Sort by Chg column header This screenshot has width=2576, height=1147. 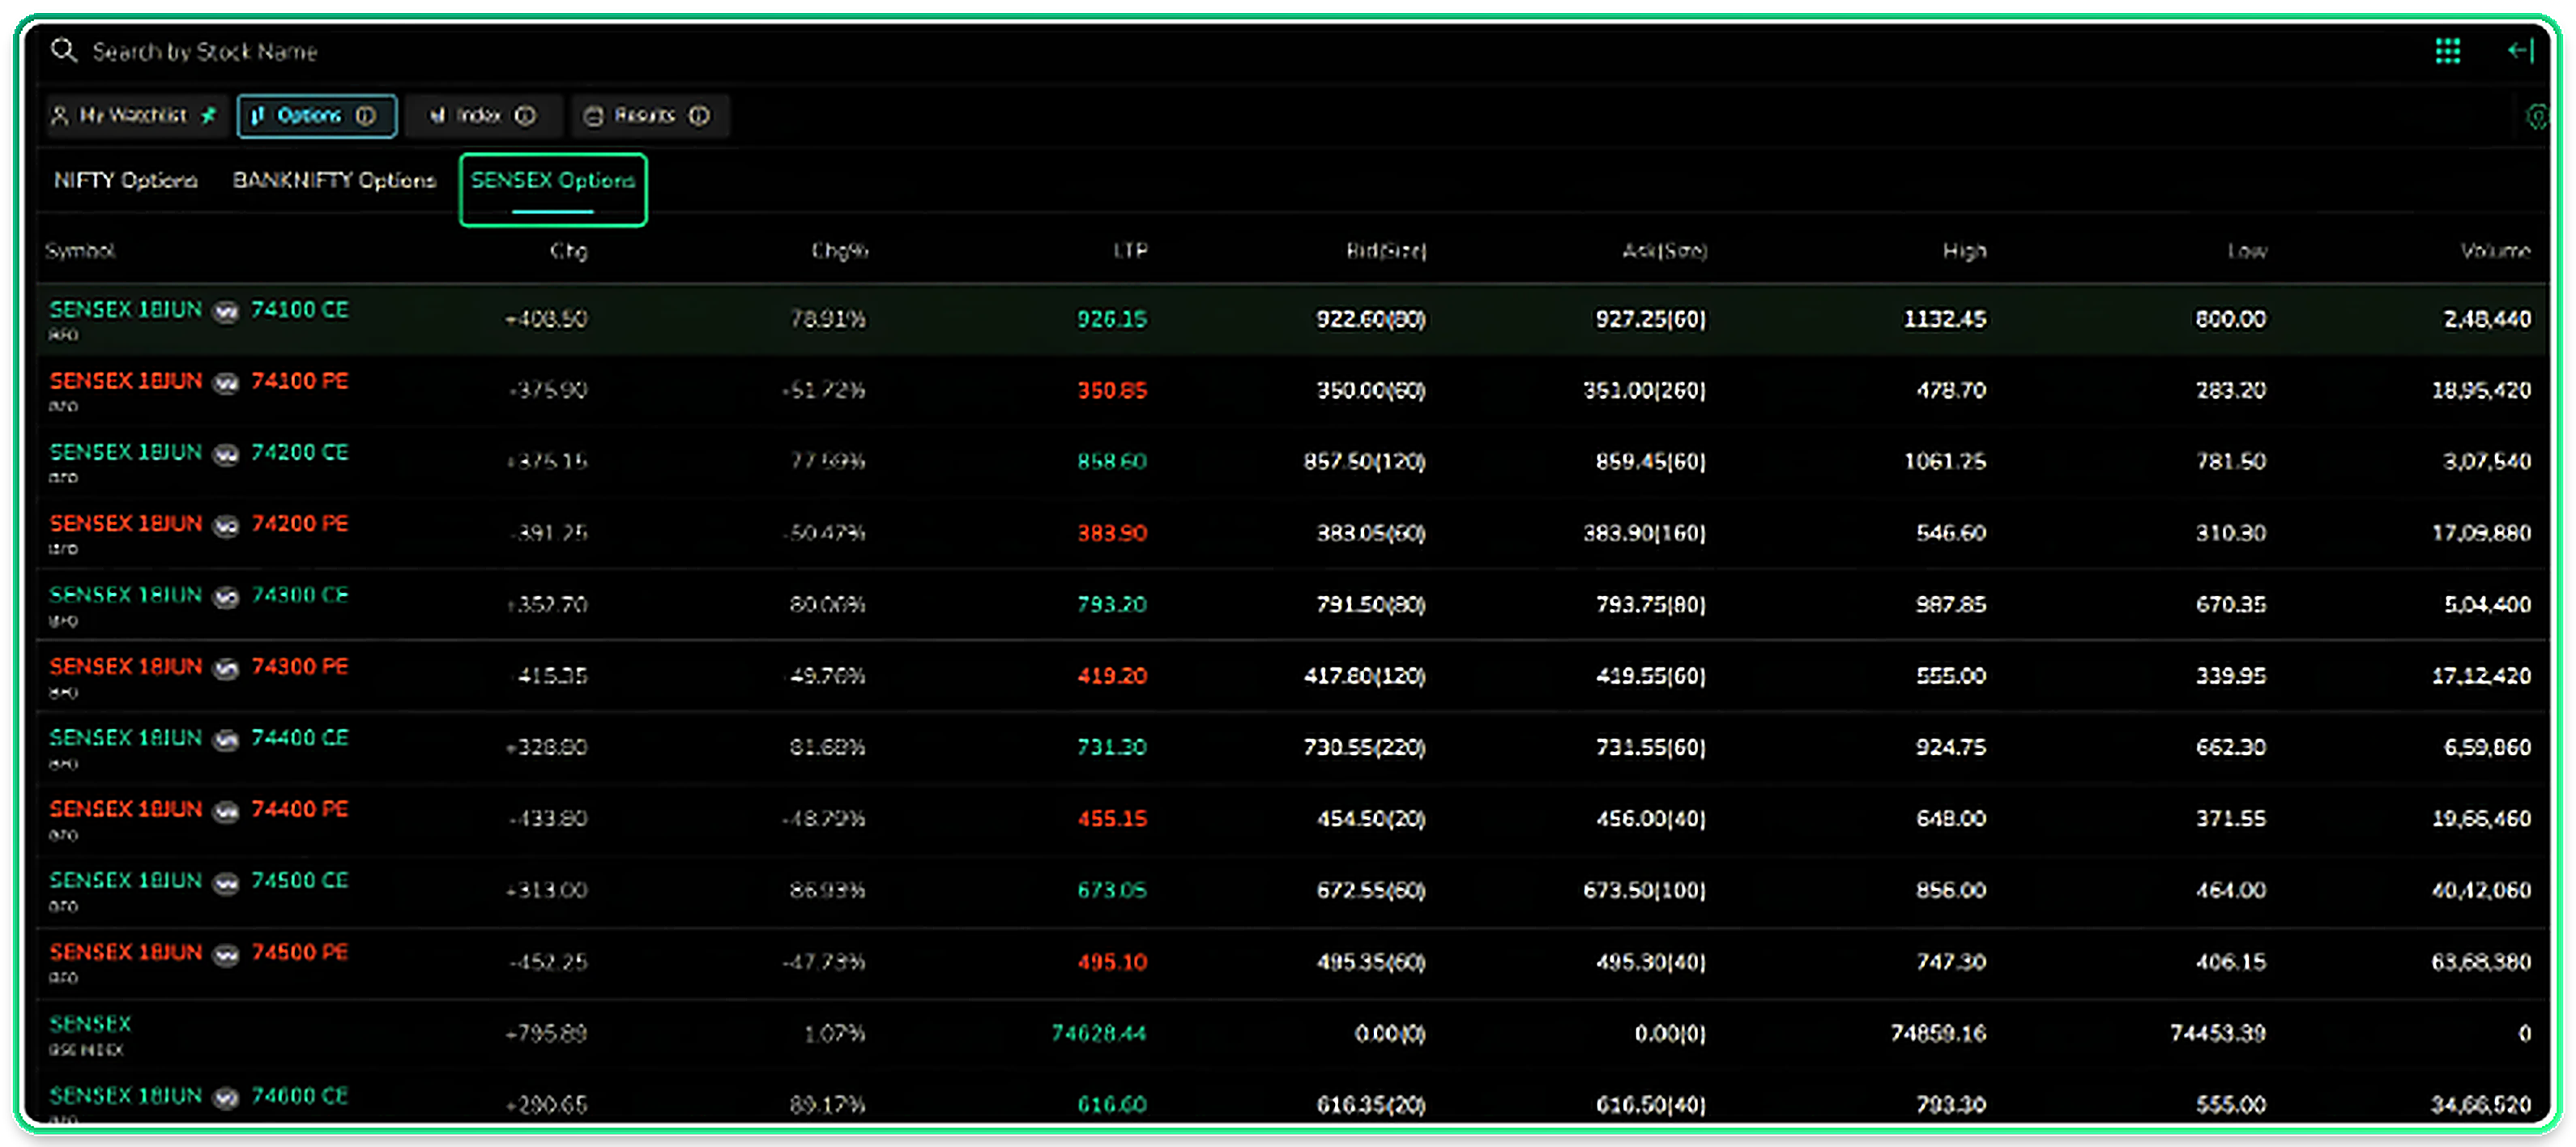[568, 250]
